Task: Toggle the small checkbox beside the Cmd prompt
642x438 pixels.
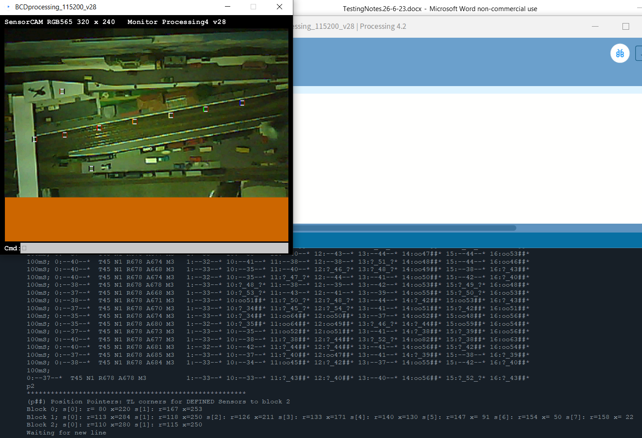Action: (24, 248)
